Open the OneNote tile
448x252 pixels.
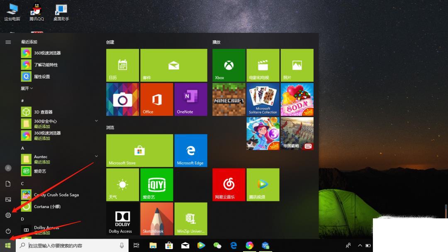[x=191, y=100]
